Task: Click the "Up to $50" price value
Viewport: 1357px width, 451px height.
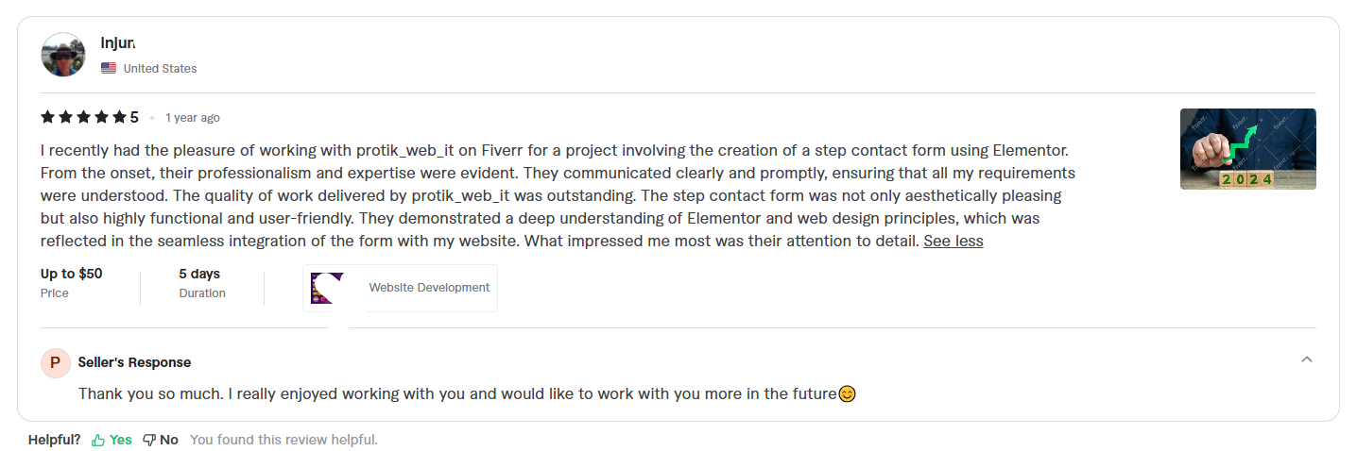Action: point(72,274)
